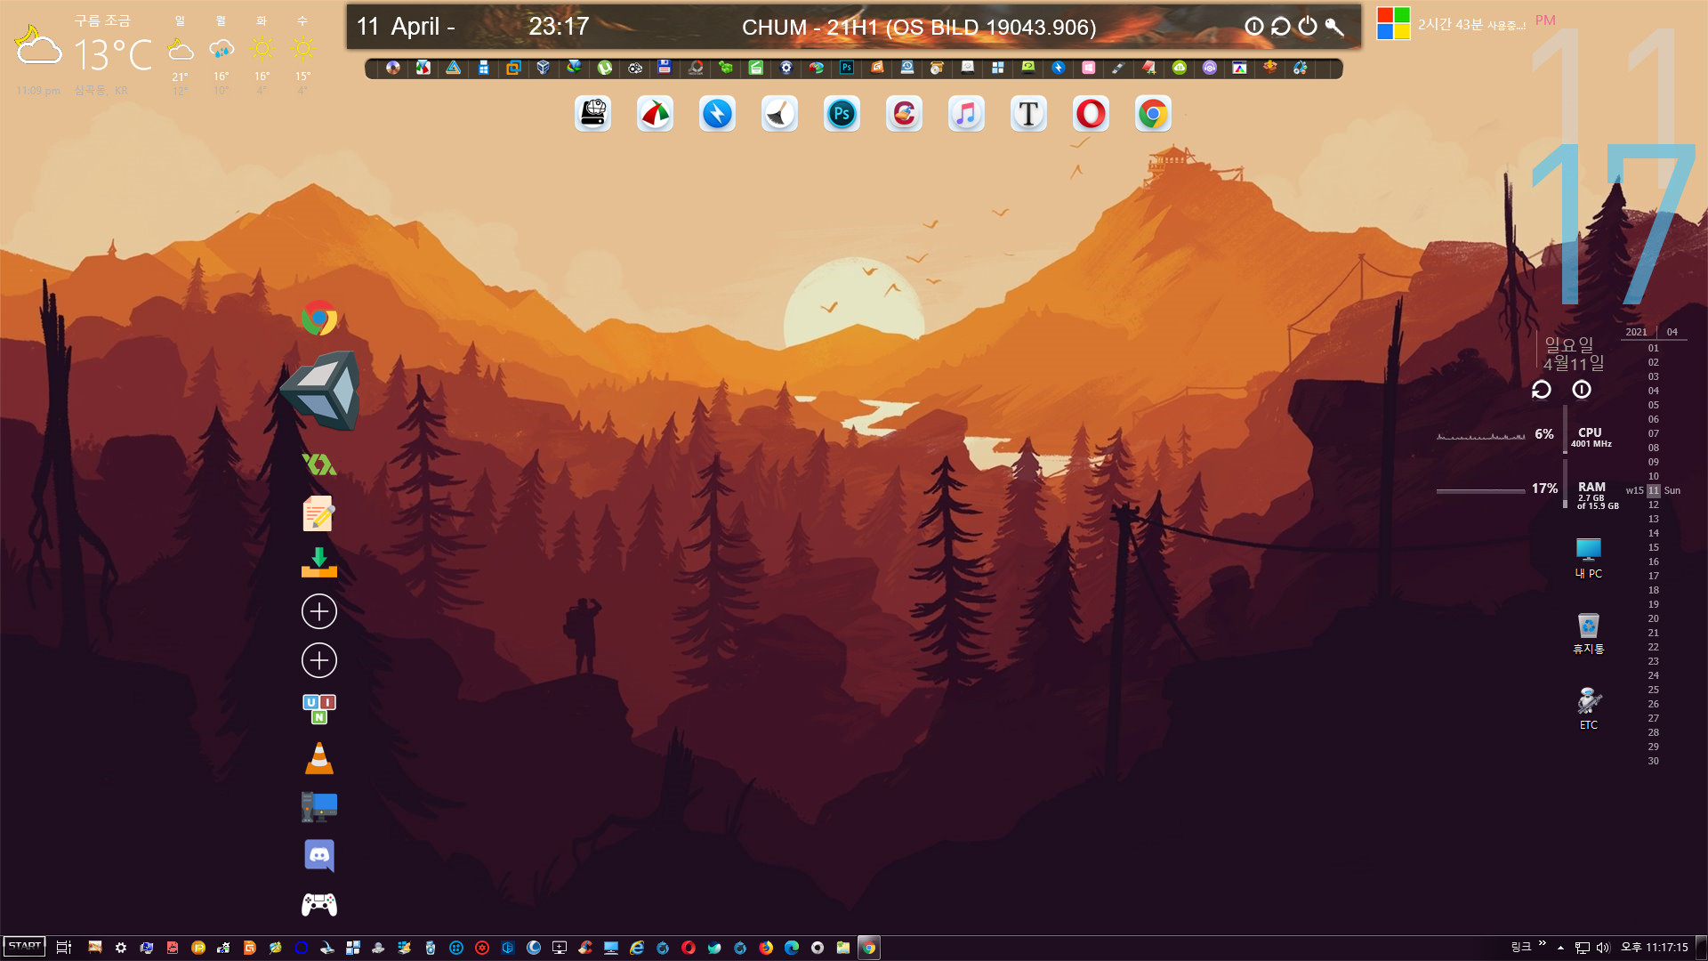Launch the Unity cube desktop shortcut
This screenshot has width=1708, height=961.
tap(321, 390)
